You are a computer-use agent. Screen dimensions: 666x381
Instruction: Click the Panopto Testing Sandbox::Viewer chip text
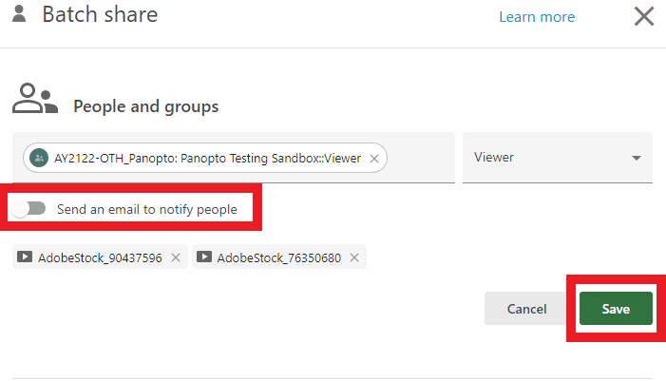[207, 159]
